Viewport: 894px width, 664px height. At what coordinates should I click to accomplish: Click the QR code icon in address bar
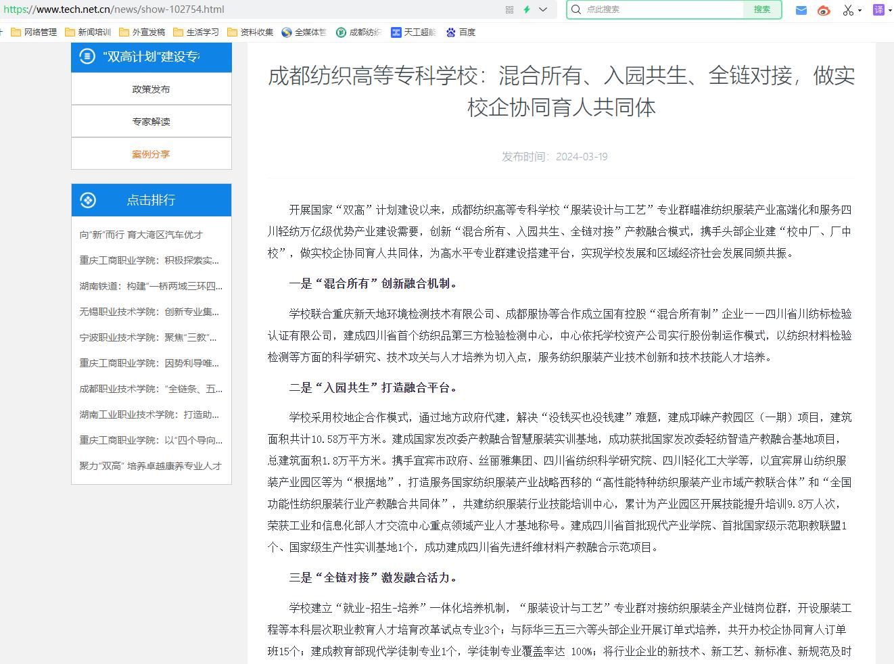click(509, 9)
